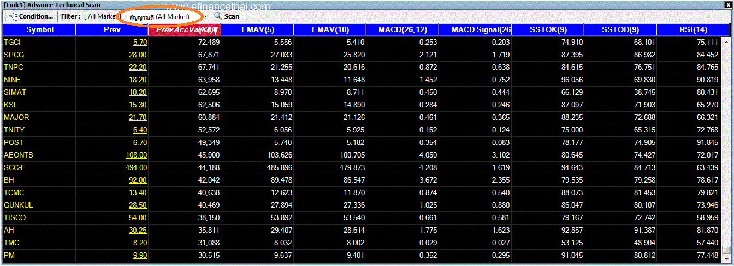This screenshot has width=734, height=266.
Task: Click the Scan button with magnifier
Action: coord(227,16)
